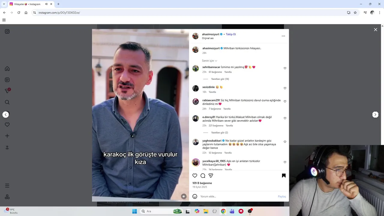
Task: Open the Instagram search icon
Action: 7,102
